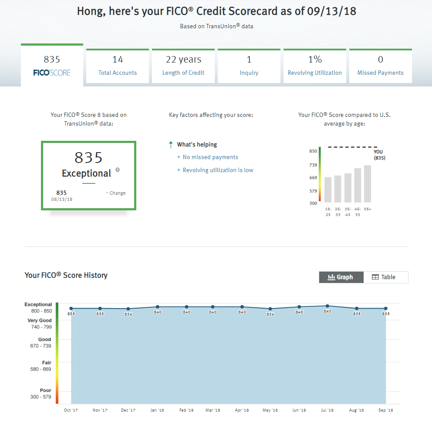Expand the Revolving utilization is low factor

(217, 170)
